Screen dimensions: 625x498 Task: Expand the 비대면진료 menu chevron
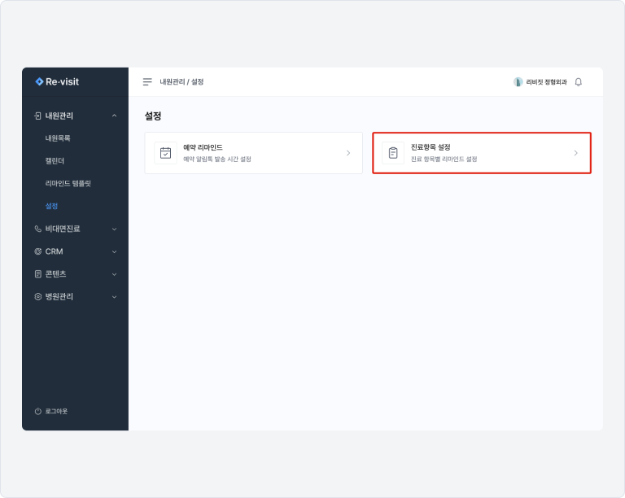[114, 229]
